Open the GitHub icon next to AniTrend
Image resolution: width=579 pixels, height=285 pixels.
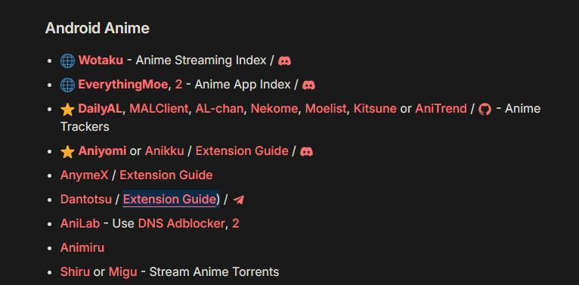[x=485, y=109]
